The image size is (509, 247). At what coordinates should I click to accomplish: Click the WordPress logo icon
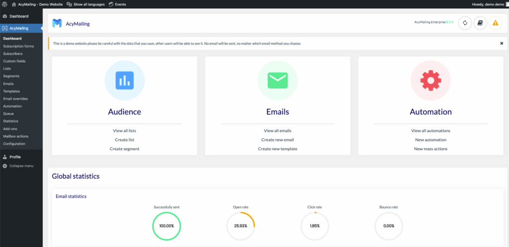[x=5, y=4]
